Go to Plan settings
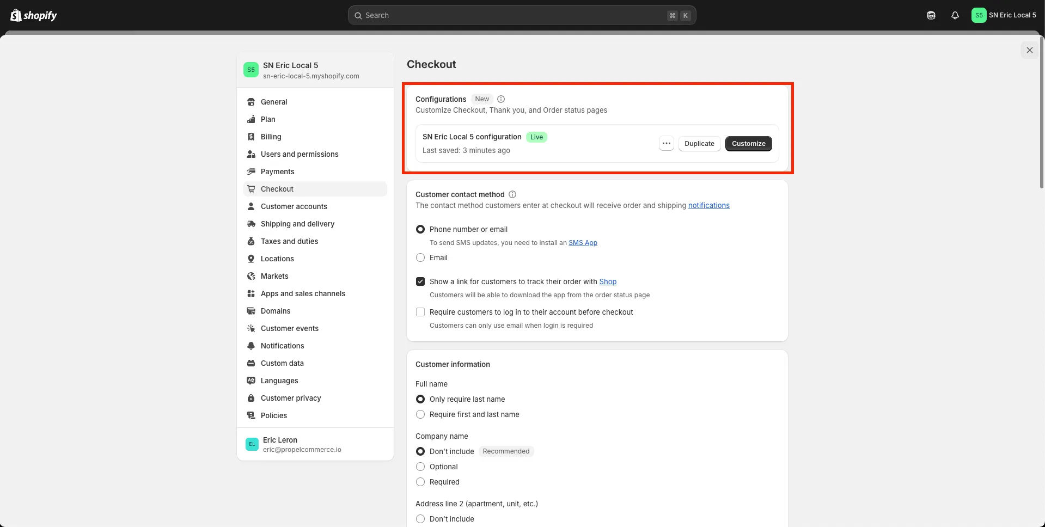This screenshot has height=527, width=1045. point(315,119)
